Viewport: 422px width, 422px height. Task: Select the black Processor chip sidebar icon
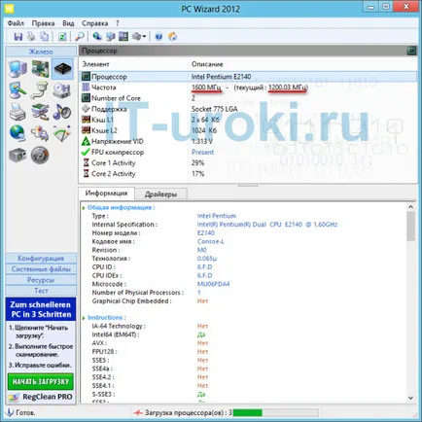tap(62, 69)
